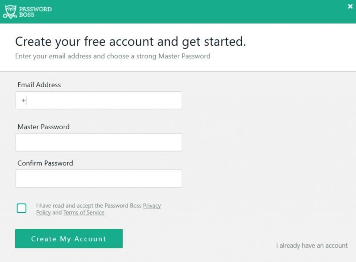Click the Master Password label

(43, 127)
